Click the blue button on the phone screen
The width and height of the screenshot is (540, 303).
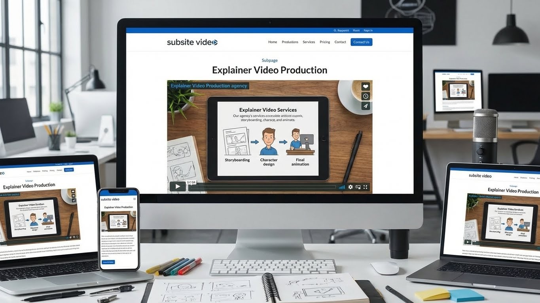click(x=108, y=262)
